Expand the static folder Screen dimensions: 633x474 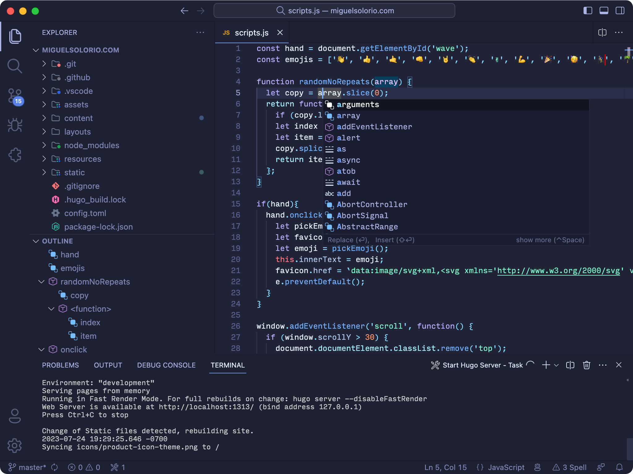[44, 173]
